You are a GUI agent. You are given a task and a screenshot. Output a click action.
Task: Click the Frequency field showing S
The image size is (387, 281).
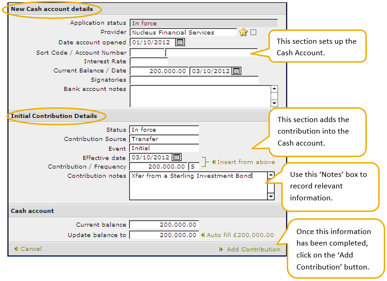[194, 167]
